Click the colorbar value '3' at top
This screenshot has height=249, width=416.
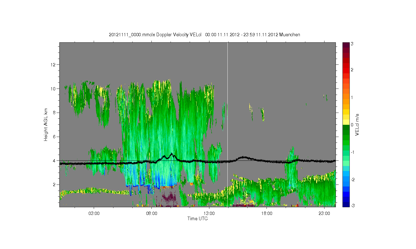(352, 44)
